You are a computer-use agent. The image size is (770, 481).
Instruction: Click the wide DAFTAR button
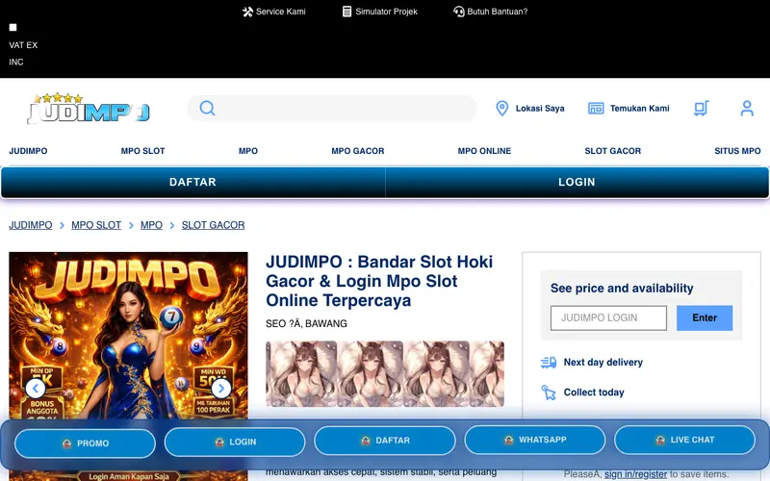click(x=193, y=182)
